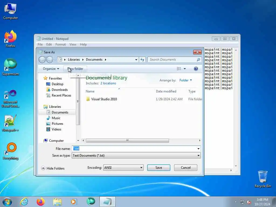Collapse the pane with Hide Folders
Image resolution: width=276 pixels, height=207 pixels.
(x=53, y=168)
